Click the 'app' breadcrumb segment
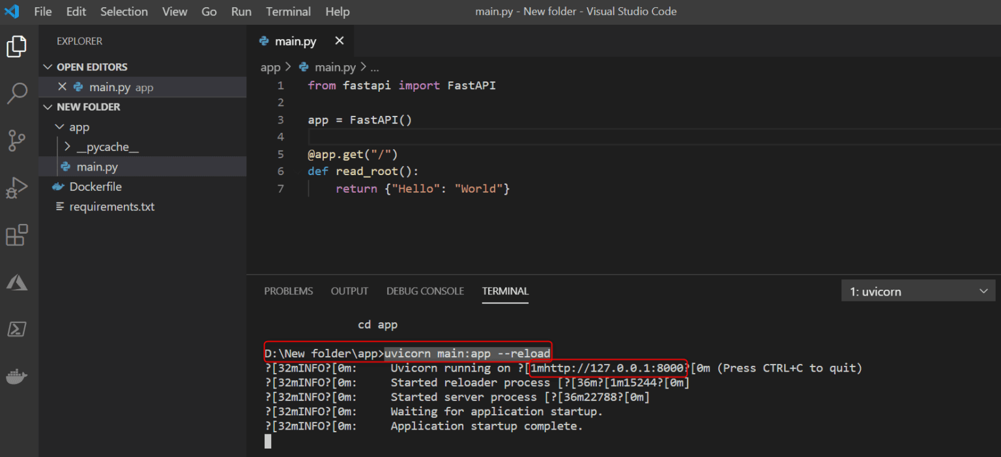This screenshot has height=457, width=1001. pos(270,67)
